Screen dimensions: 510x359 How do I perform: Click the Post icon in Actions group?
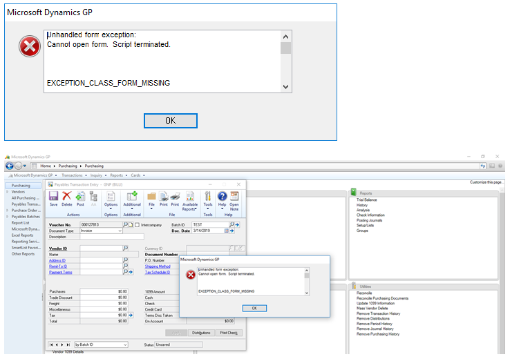(x=80, y=196)
